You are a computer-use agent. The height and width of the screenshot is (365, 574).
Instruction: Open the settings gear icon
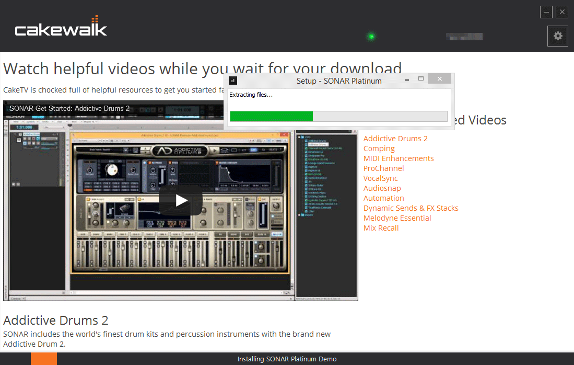(x=558, y=36)
